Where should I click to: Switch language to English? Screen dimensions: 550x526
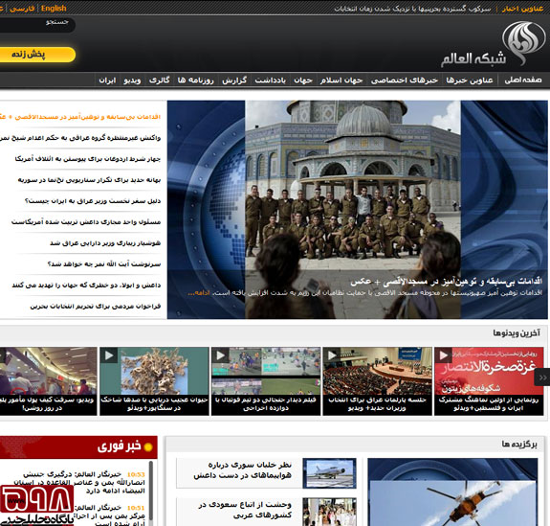pos(54,8)
